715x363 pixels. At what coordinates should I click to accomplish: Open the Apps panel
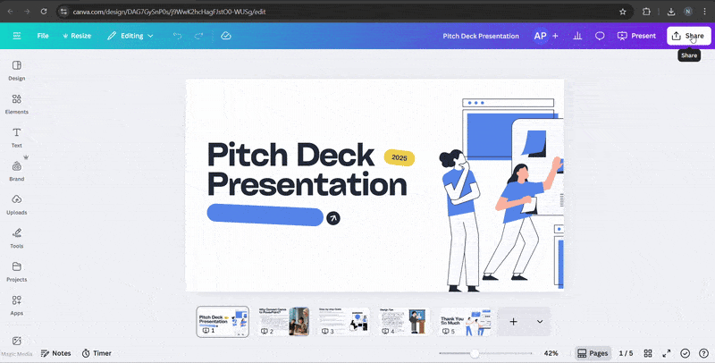click(x=16, y=305)
